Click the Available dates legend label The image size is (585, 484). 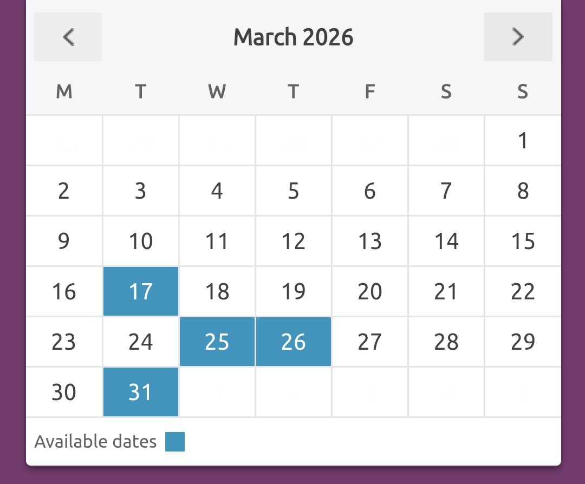[x=95, y=442]
